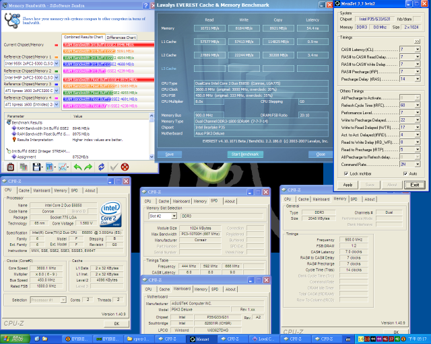Toggle the Auto checkbox in MemSet
Image resolution: width=431 pixels, height=344 pixels.
point(405,173)
